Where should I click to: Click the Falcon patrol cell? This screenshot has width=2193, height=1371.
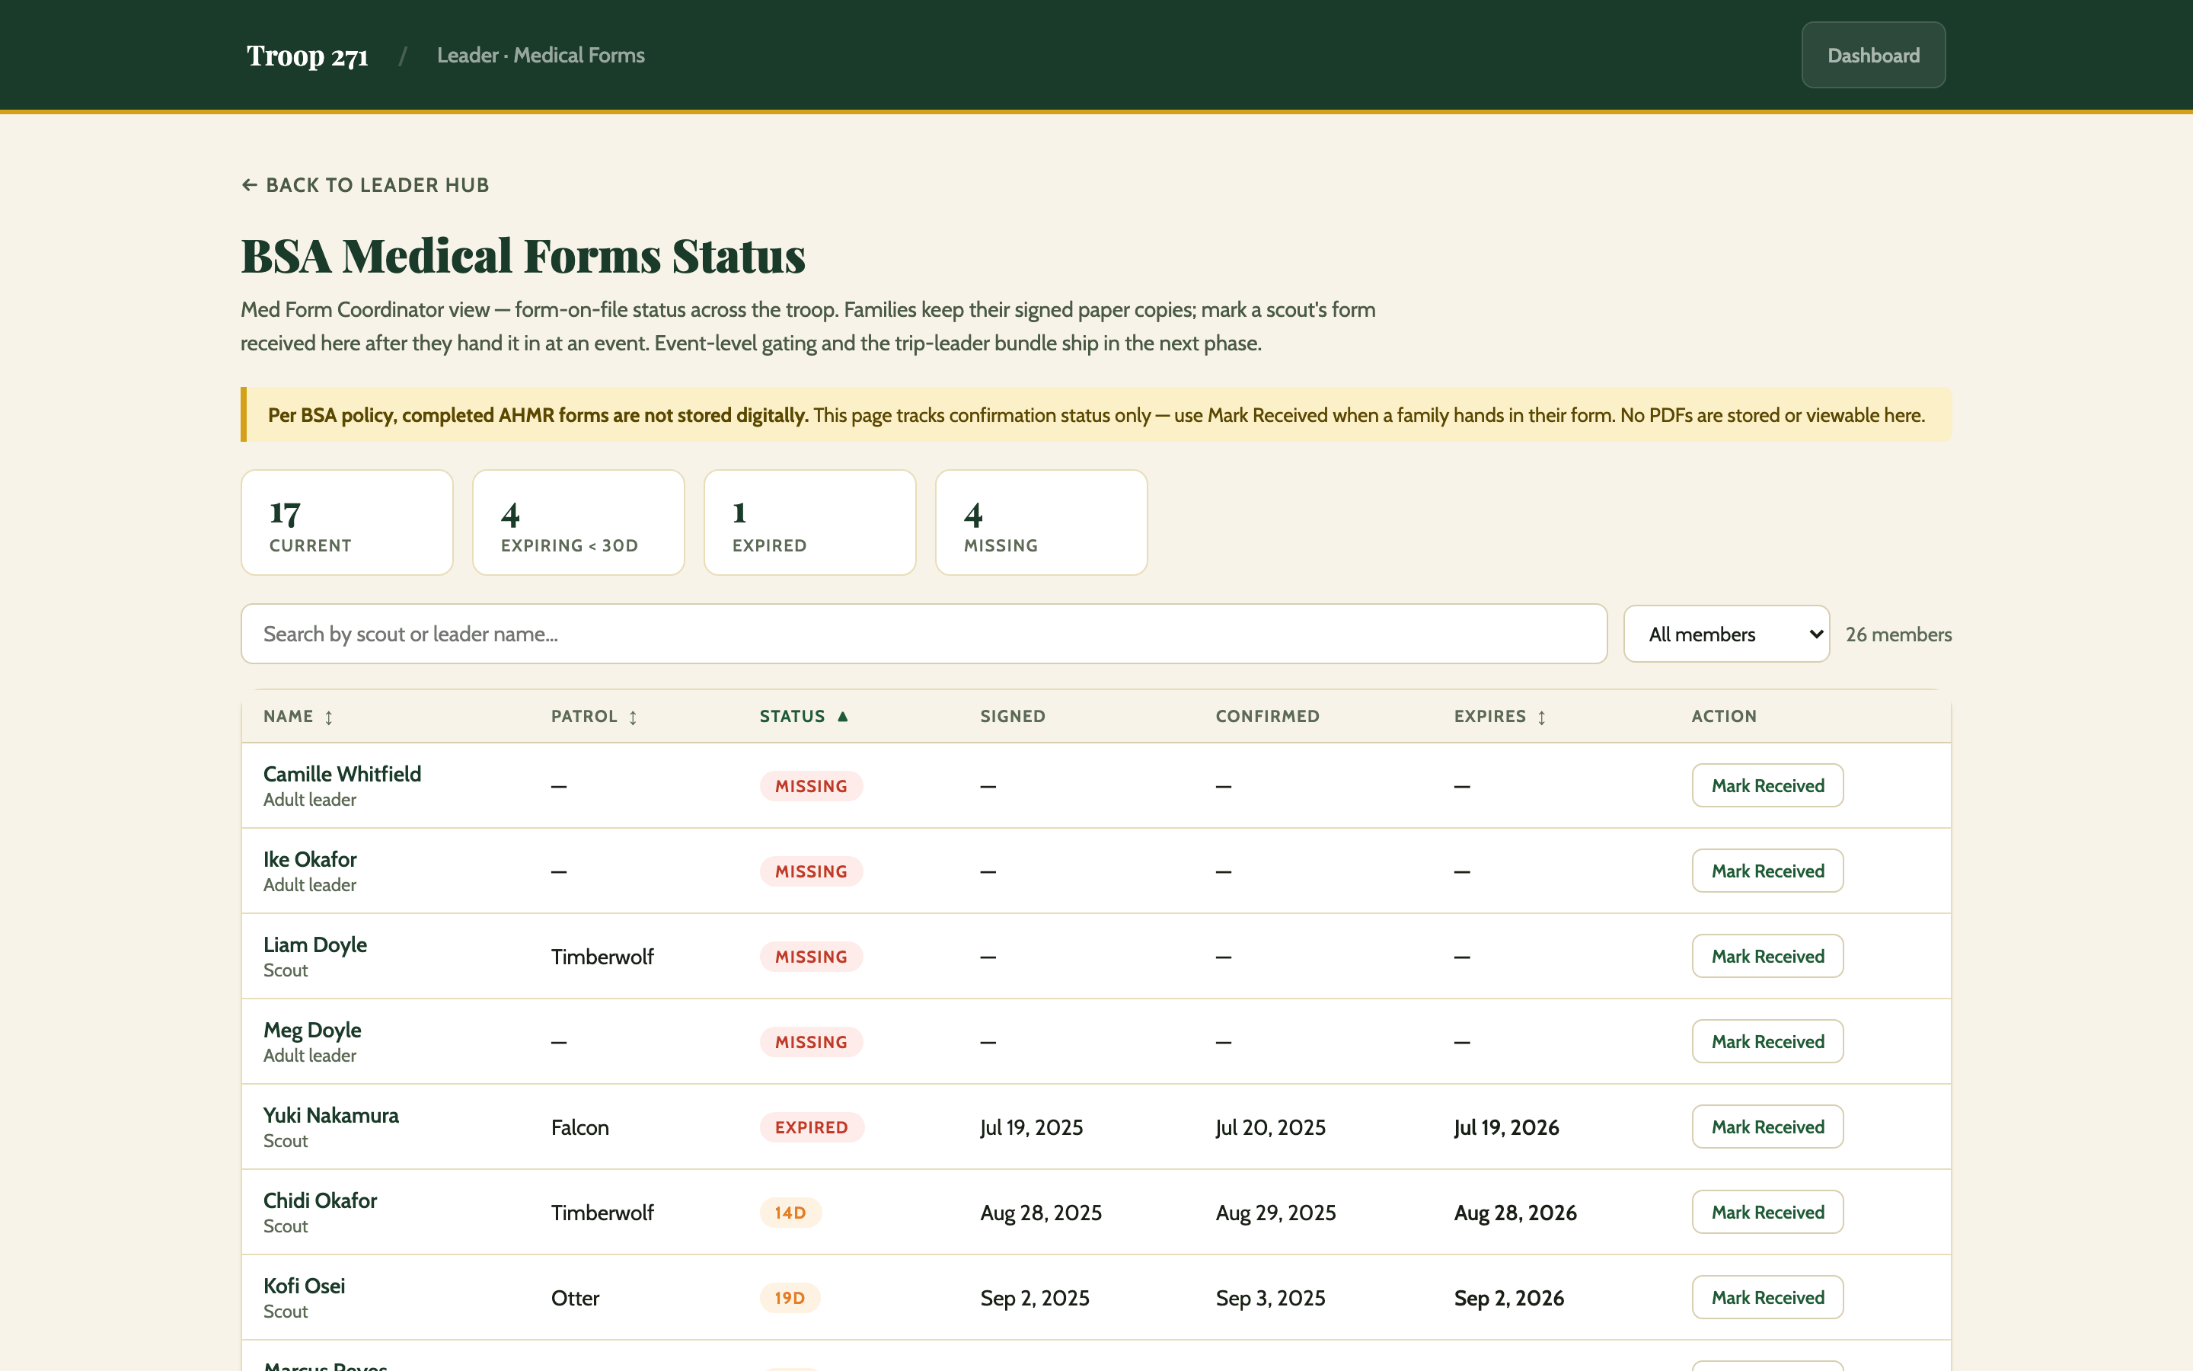[x=580, y=1127]
